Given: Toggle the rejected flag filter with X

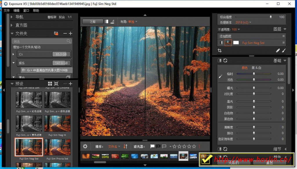Looking at the screenshot, I should click(158, 146).
